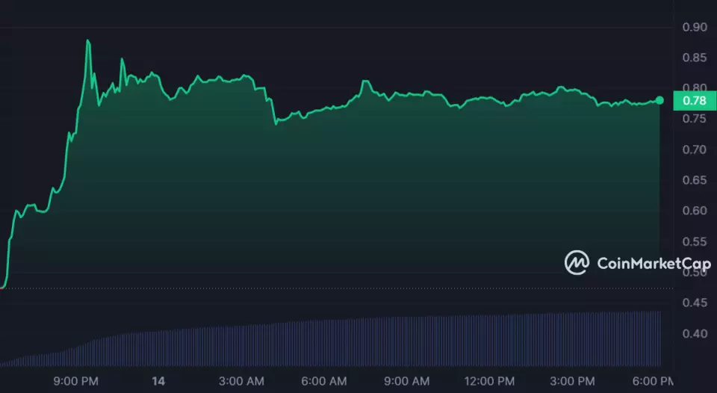Click the 0.90 price axis label
Image resolution: width=717 pixels, height=393 pixels.
pyautogui.click(x=695, y=27)
